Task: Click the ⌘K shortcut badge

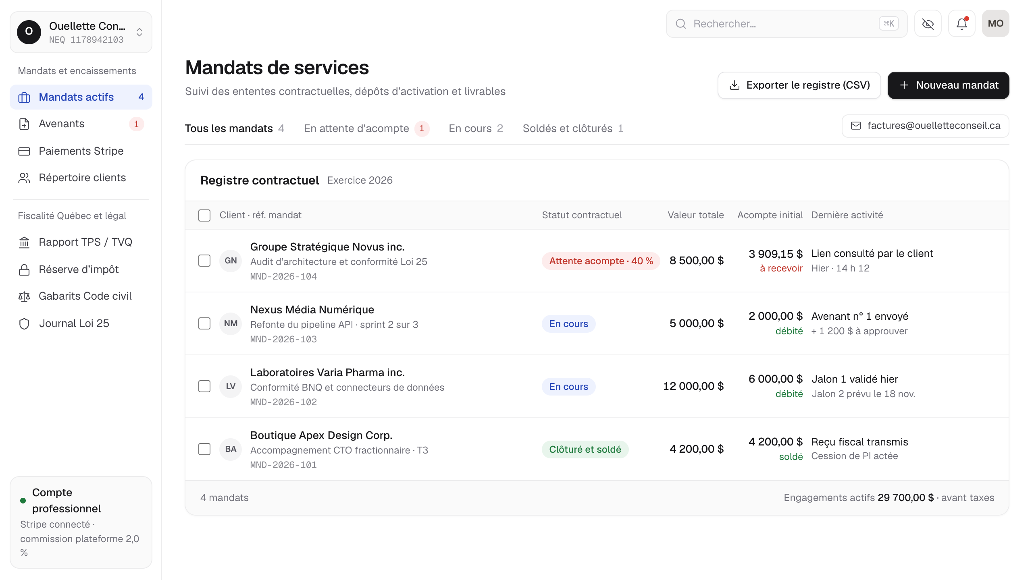Action: pos(889,24)
